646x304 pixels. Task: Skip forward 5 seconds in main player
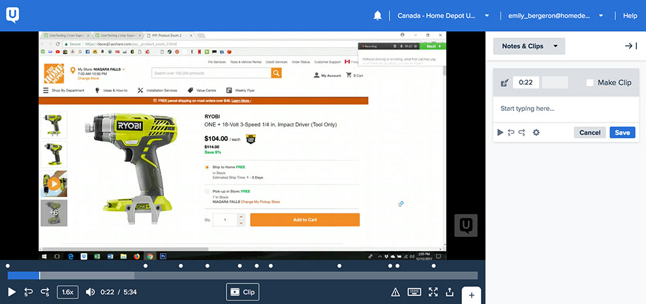tap(45, 292)
